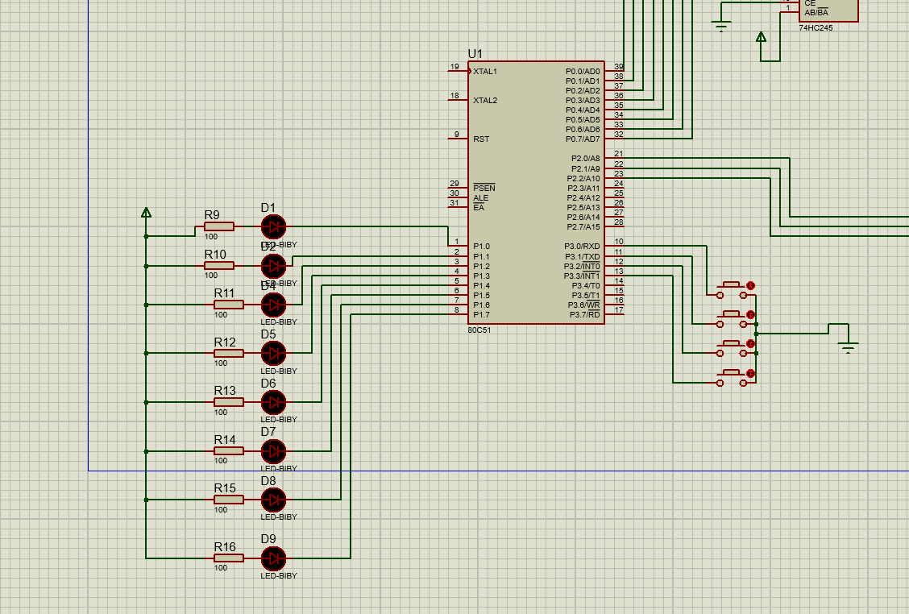
Task: Click the R14 resistor body
Action: pyautogui.click(x=229, y=450)
